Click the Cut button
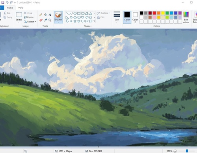This screenshot has width=197, height=153. click(x=7, y=13)
